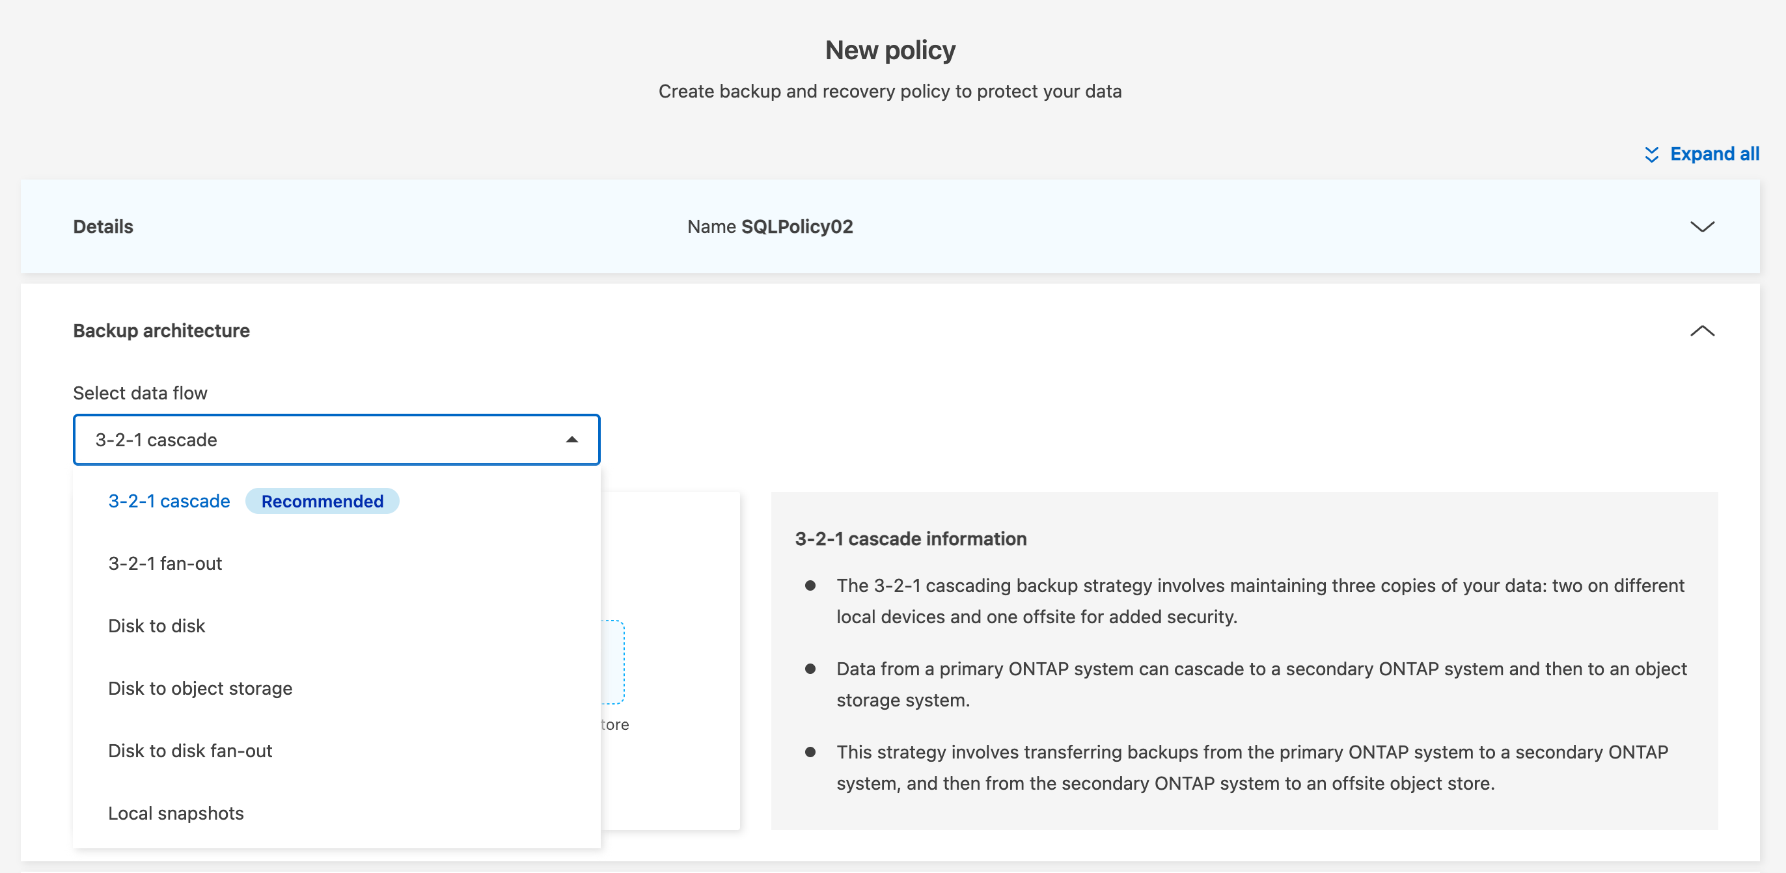Click the upward caret inside the data flow field
The height and width of the screenshot is (873, 1786).
pos(571,439)
